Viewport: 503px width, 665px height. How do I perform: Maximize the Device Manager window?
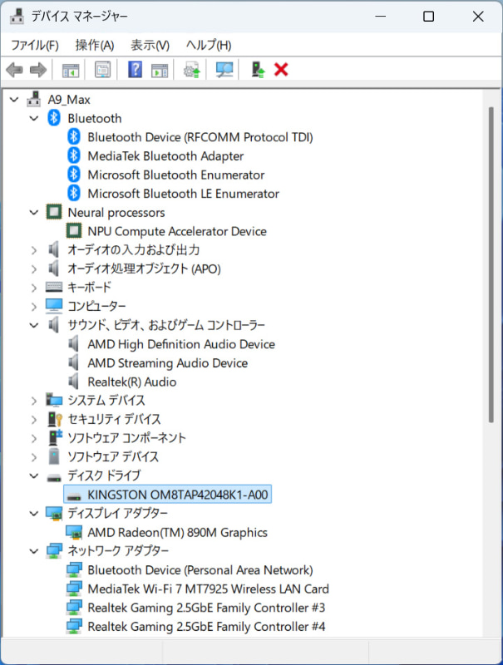point(429,16)
